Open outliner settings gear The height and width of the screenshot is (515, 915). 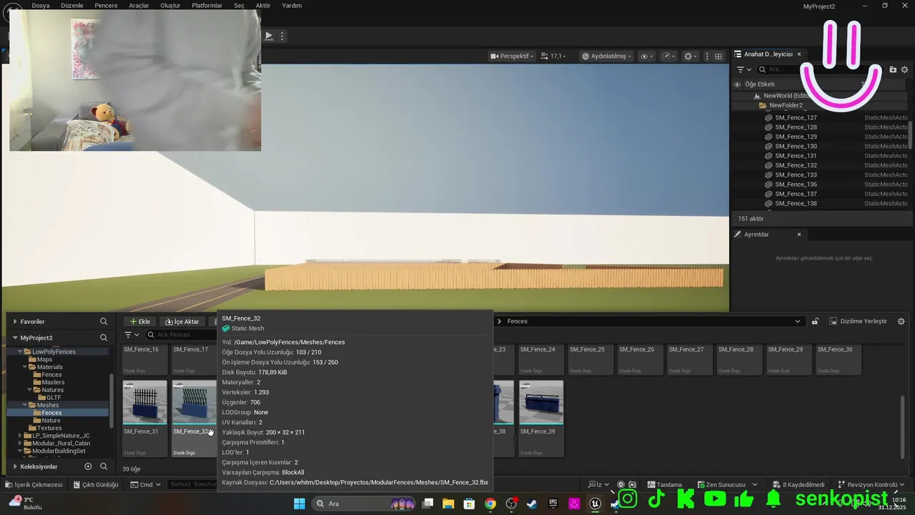904,69
